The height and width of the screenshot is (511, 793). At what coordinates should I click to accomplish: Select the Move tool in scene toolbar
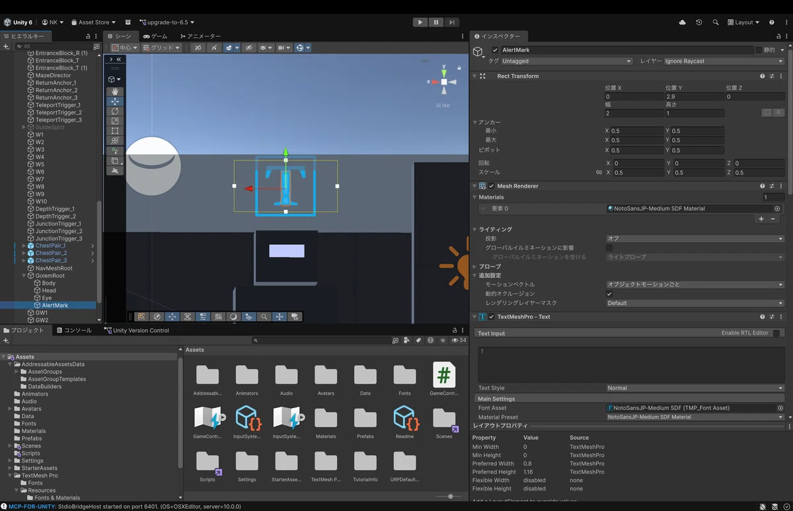[115, 102]
